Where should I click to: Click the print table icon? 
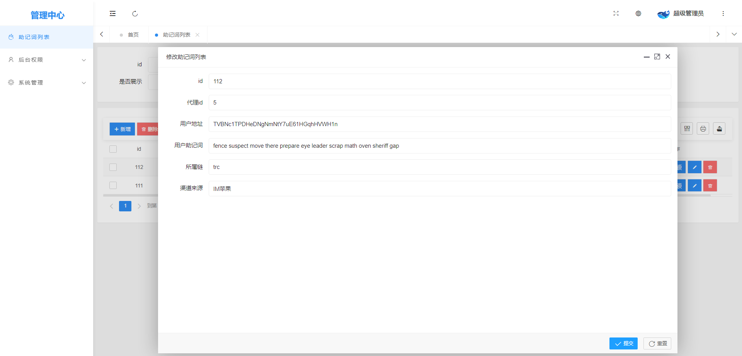coord(703,129)
